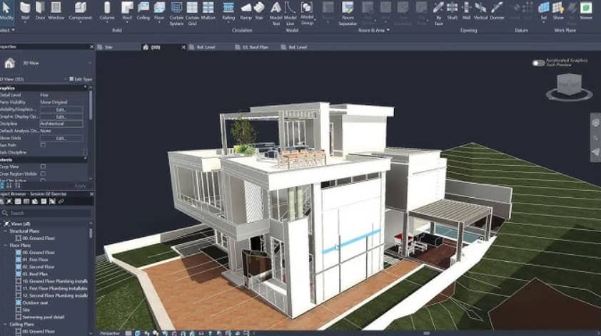Open the 3D View type selector dropdown
This screenshot has height=336, width=601.
[x=89, y=63]
